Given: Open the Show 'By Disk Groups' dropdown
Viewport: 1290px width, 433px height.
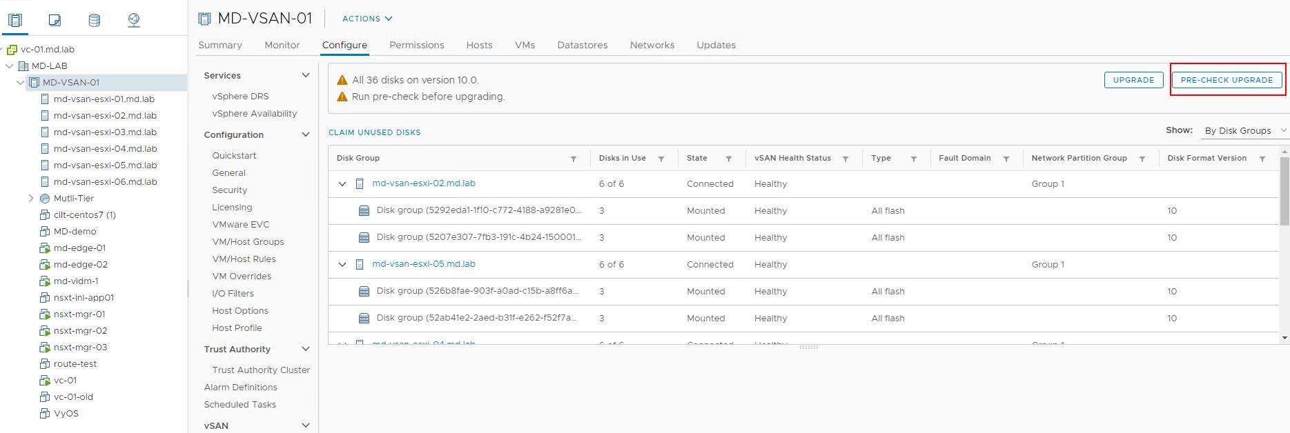Looking at the screenshot, I should 1245,130.
